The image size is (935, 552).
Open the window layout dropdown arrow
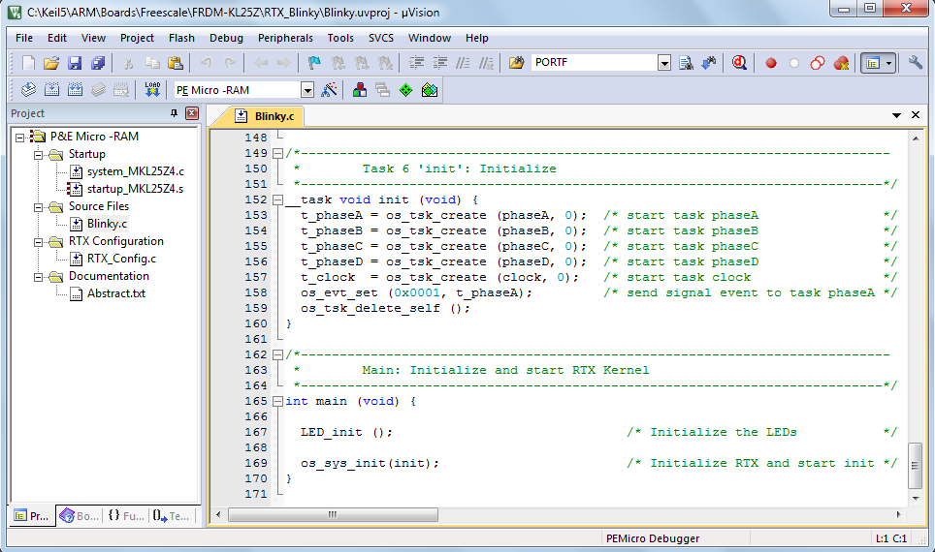(x=888, y=63)
